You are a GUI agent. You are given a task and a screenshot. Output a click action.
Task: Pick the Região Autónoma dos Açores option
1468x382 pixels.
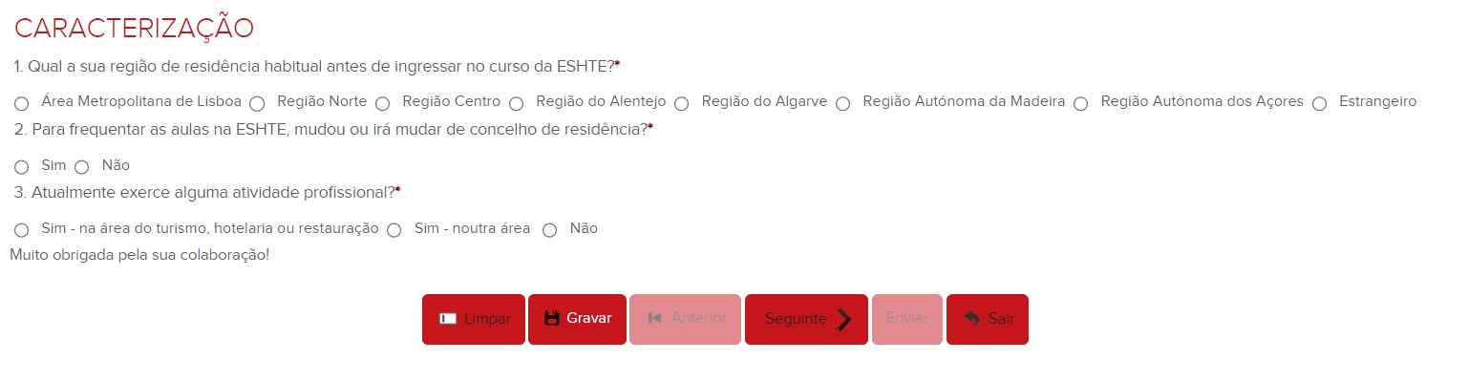tap(1081, 102)
